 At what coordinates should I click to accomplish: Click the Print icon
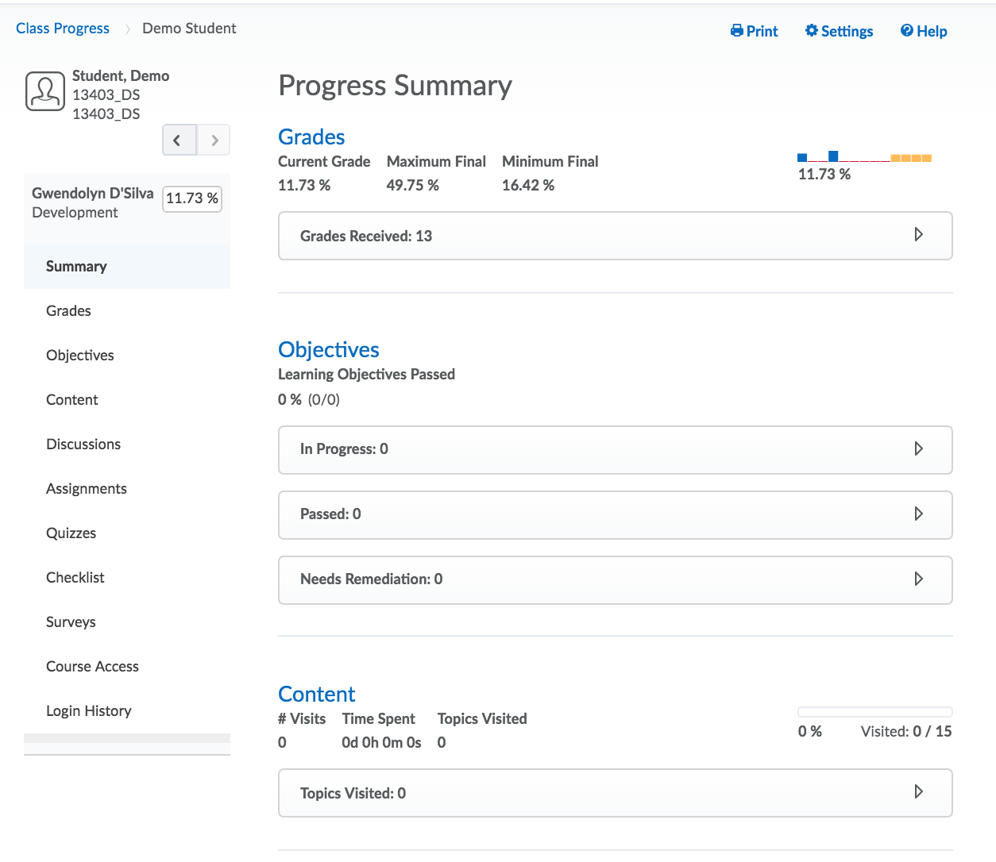click(x=736, y=30)
